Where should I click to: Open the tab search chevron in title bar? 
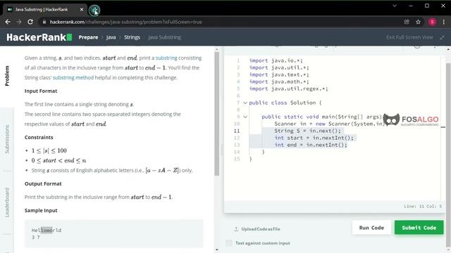[395, 6]
